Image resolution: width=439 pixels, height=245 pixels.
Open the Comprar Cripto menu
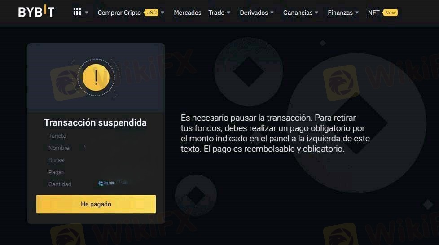(119, 13)
